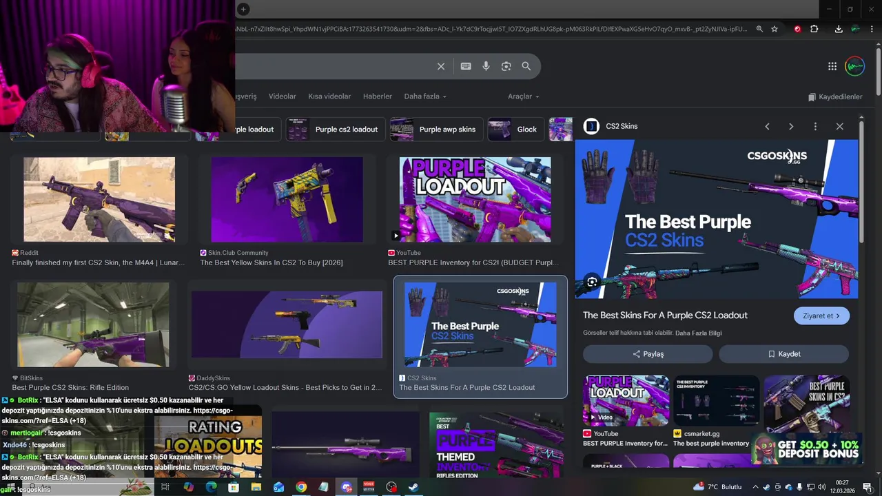Start a voice search with the microphone
The height and width of the screenshot is (496, 882).
click(486, 66)
